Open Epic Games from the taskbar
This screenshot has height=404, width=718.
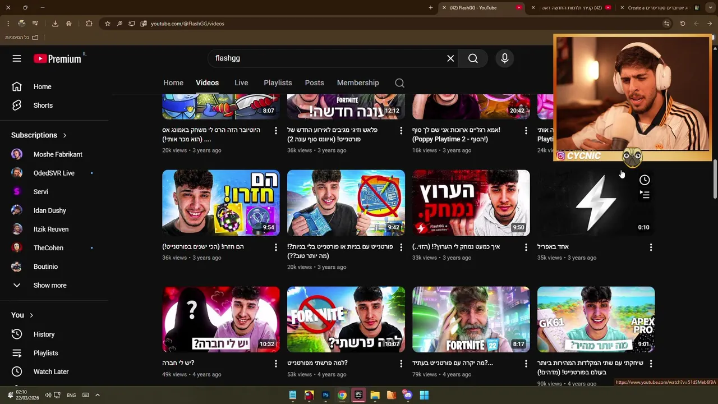[x=358, y=395]
